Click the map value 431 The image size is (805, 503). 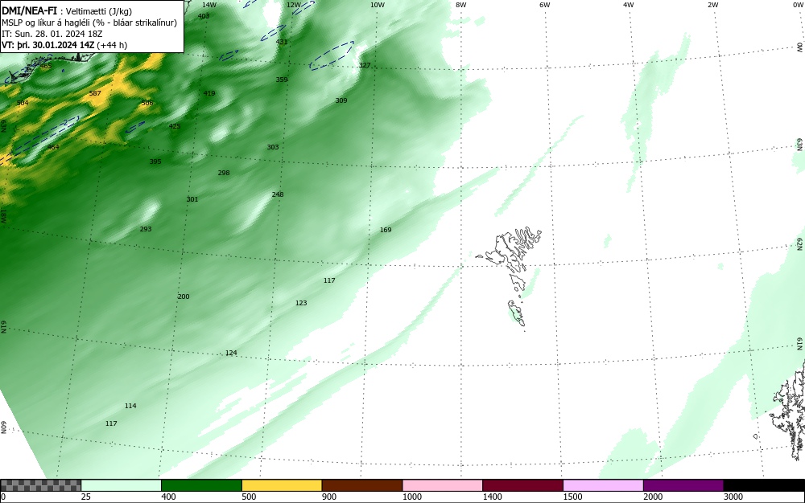click(x=282, y=42)
